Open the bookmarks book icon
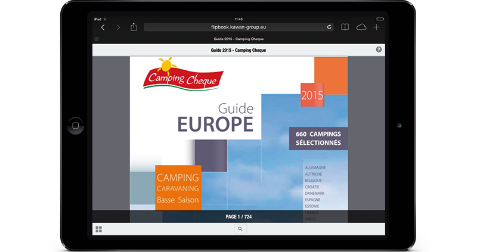 (x=345, y=27)
